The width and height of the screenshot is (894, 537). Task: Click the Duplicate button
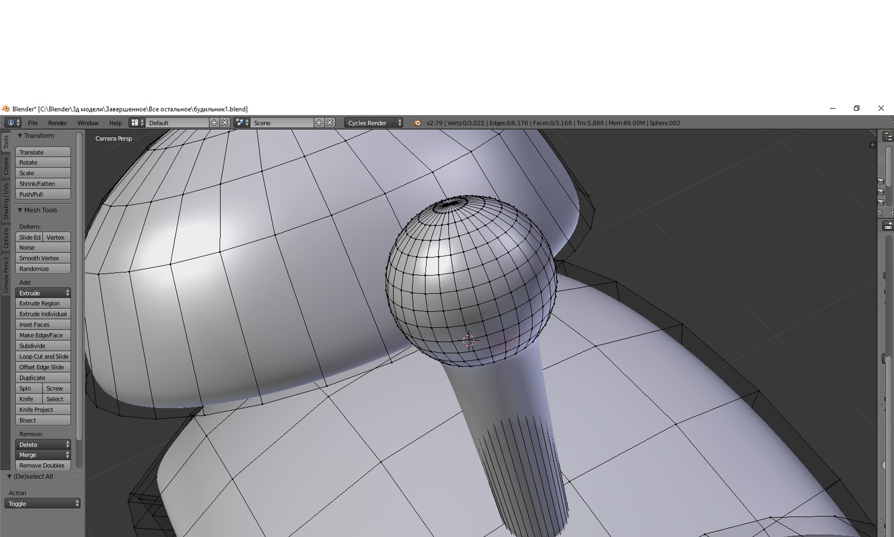click(43, 378)
